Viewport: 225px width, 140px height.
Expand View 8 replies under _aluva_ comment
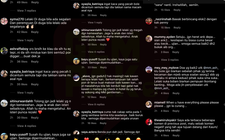click(96, 104)
